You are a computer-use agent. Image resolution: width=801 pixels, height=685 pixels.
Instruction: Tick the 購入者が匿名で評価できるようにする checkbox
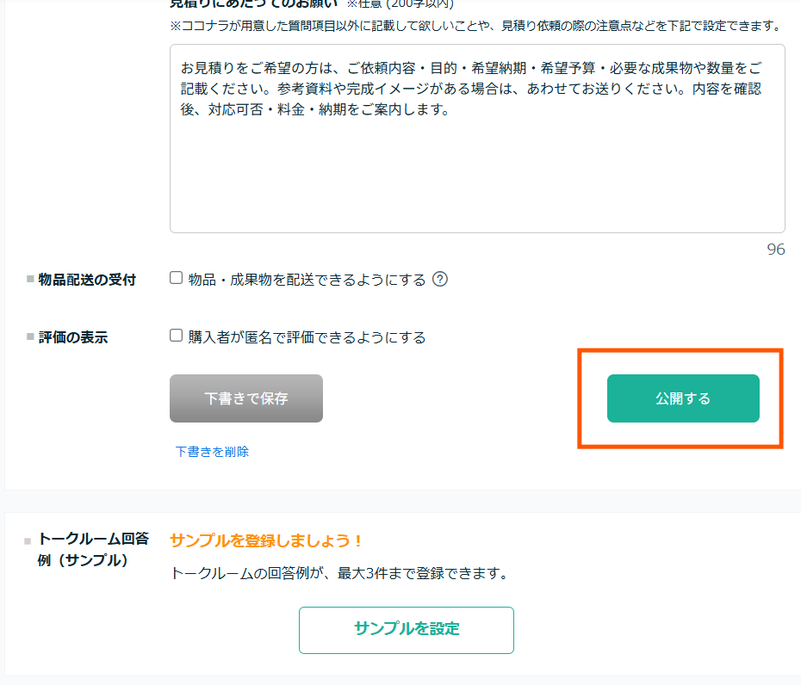177,336
